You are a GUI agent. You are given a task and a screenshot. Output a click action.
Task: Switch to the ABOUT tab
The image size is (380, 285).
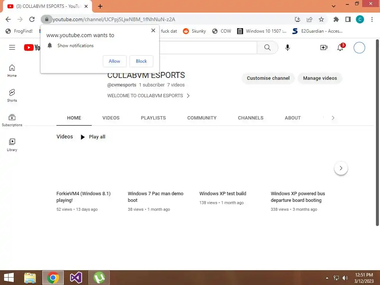click(292, 118)
